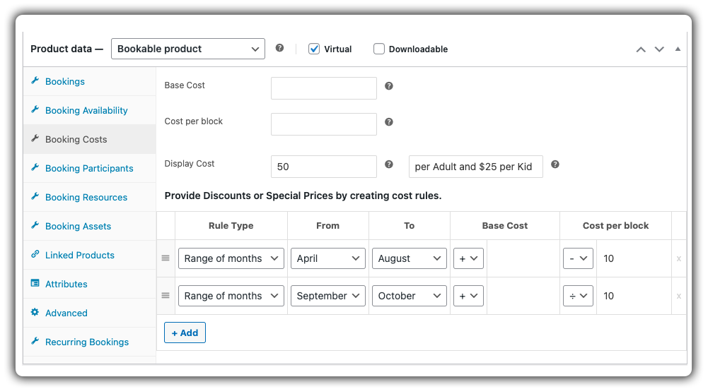Screen dimensions: 708x389
Task: Click the 'Product data —' heading
Action: (x=66, y=49)
